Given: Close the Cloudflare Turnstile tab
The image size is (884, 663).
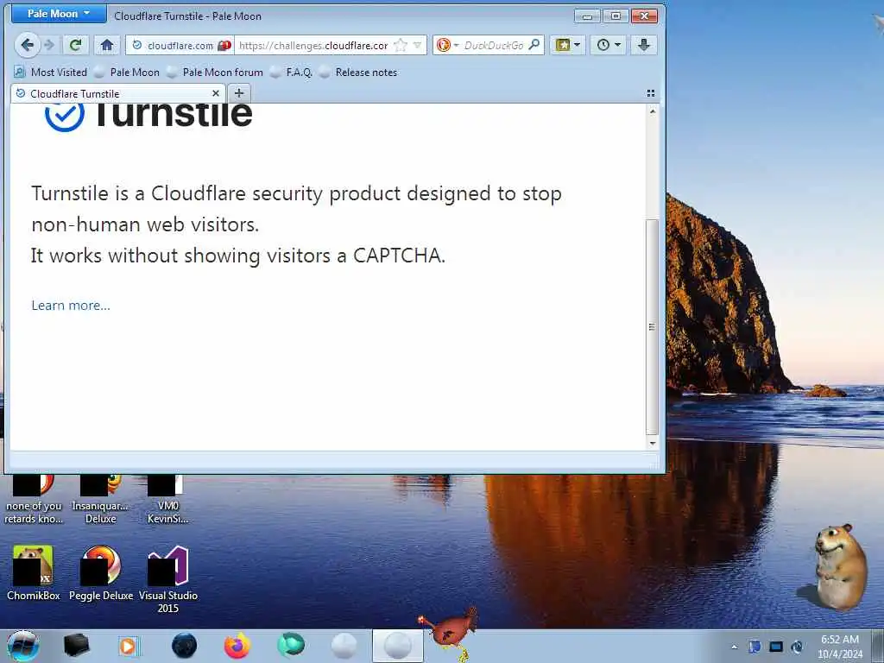Looking at the screenshot, I should click(x=215, y=93).
